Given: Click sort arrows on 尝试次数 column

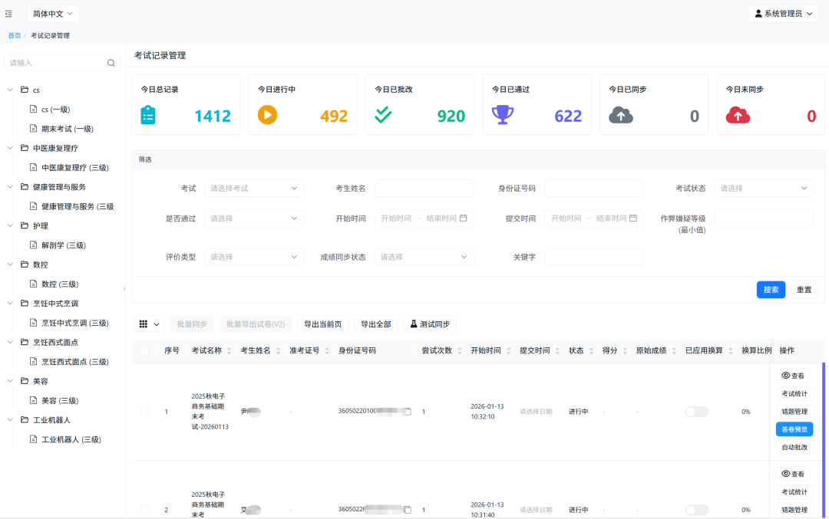Looking at the screenshot, I should [460, 350].
